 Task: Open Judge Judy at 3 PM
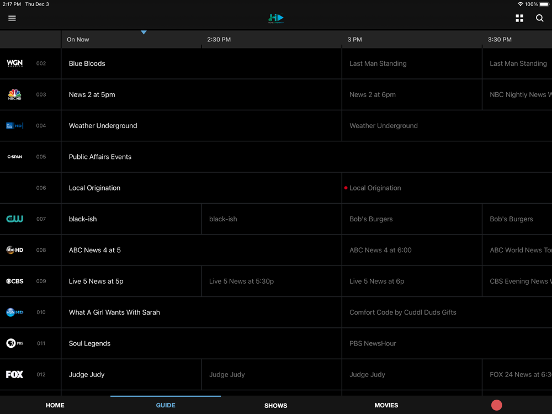(412, 374)
